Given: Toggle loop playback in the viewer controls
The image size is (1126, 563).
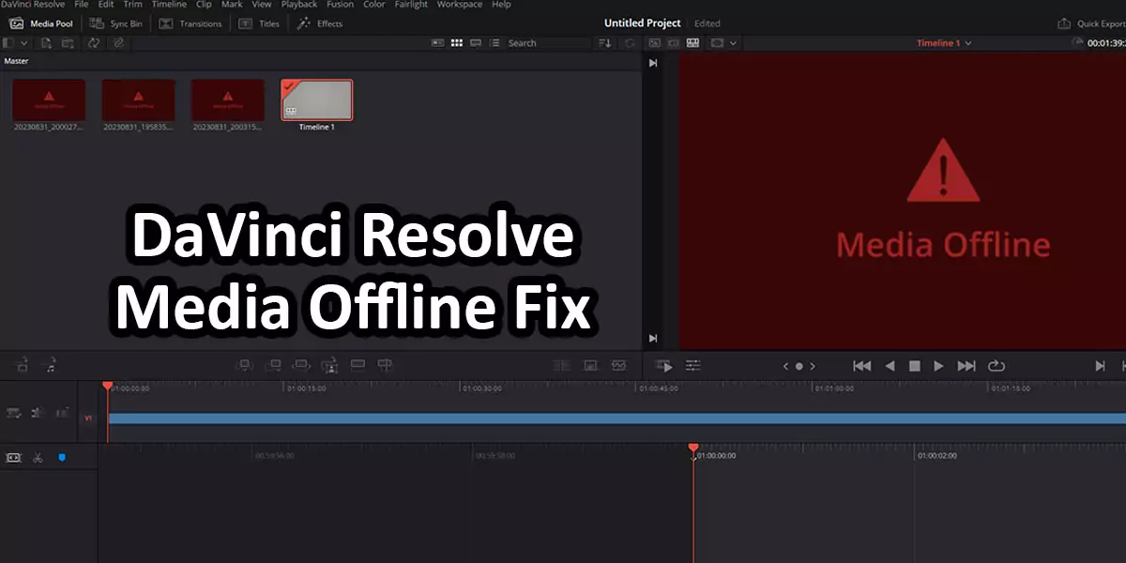Looking at the screenshot, I should [x=997, y=366].
